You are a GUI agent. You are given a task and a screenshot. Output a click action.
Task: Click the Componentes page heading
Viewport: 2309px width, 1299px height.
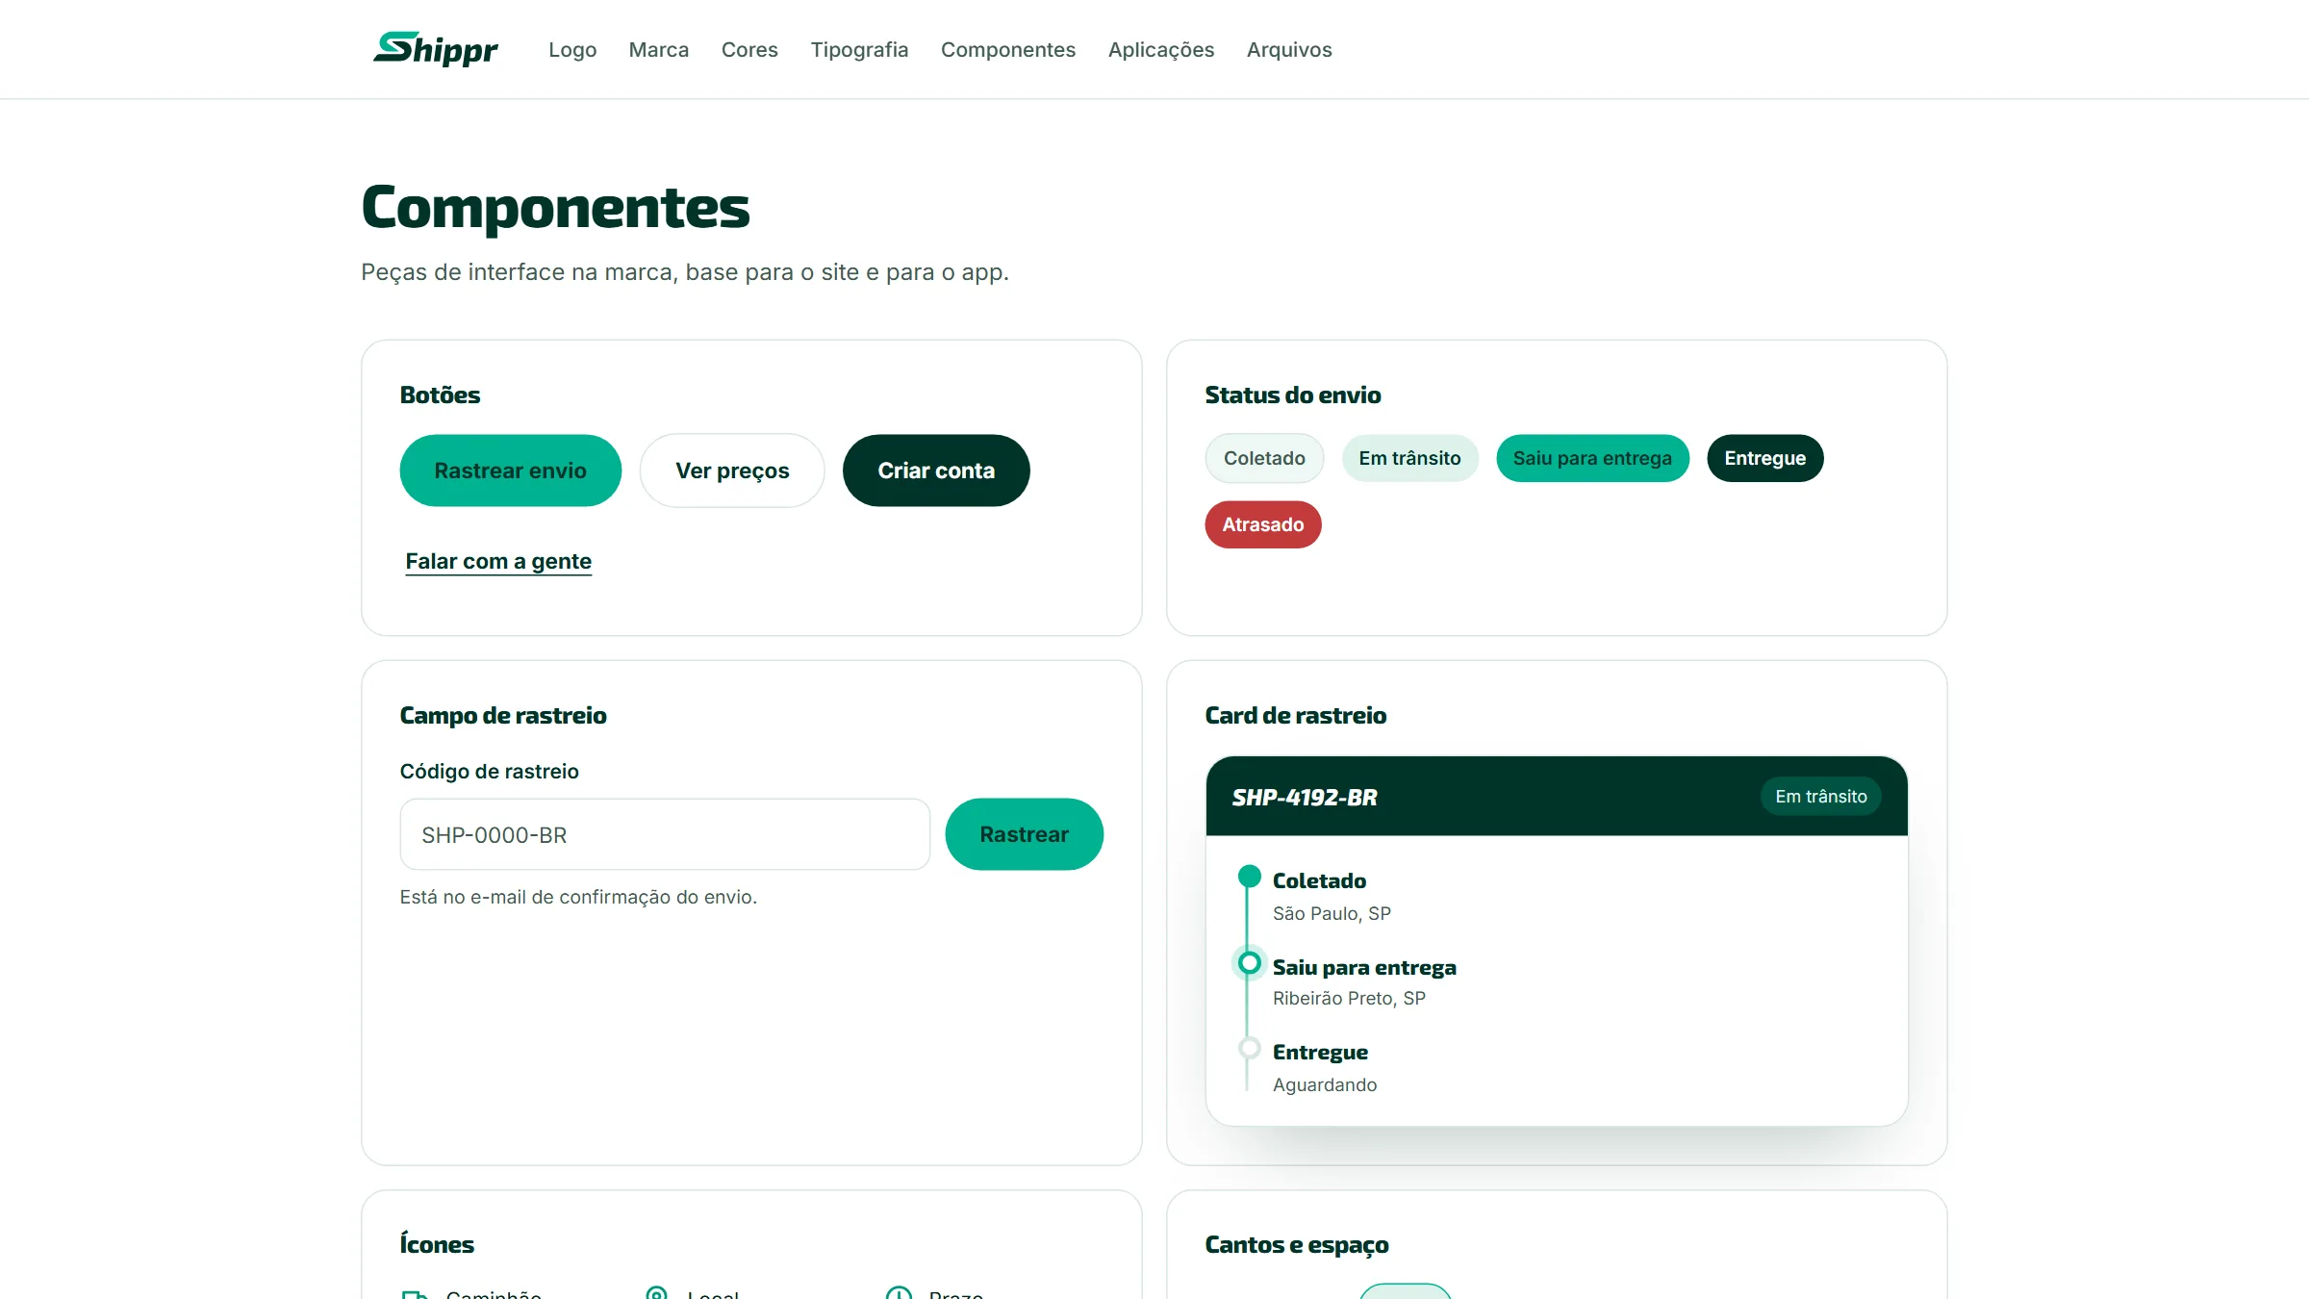pyautogui.click(x=555, y=207)
